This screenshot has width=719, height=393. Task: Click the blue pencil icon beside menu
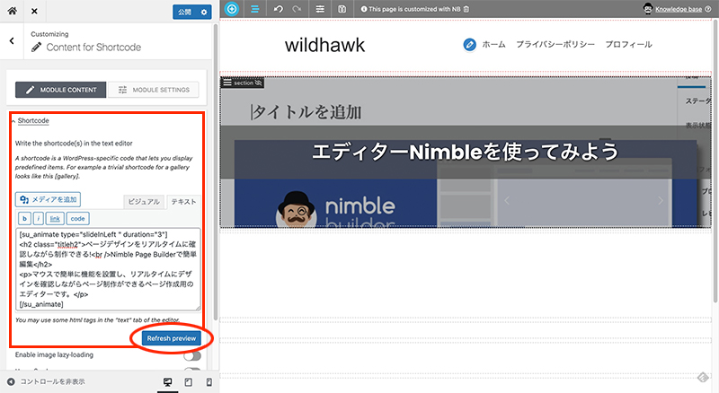click(x=469, y=44)
